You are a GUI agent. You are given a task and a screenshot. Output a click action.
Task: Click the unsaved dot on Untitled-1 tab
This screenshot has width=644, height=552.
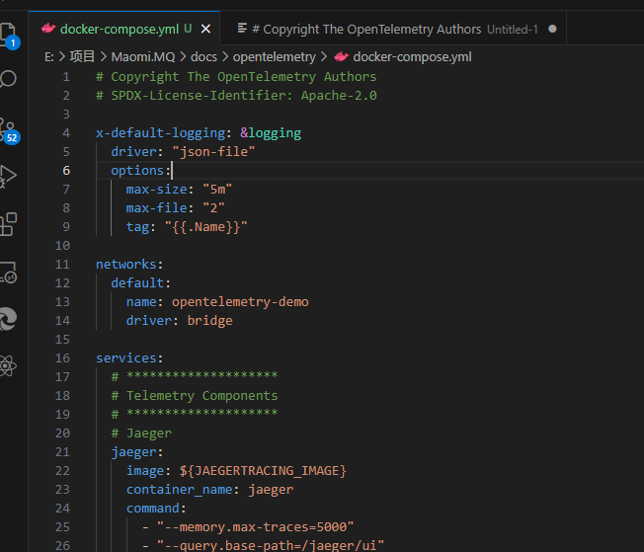pos(552,29)
